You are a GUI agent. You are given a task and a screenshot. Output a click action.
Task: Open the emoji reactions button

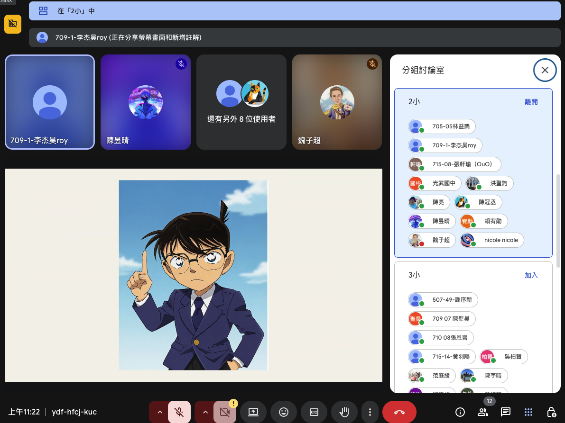pos(284,412)
